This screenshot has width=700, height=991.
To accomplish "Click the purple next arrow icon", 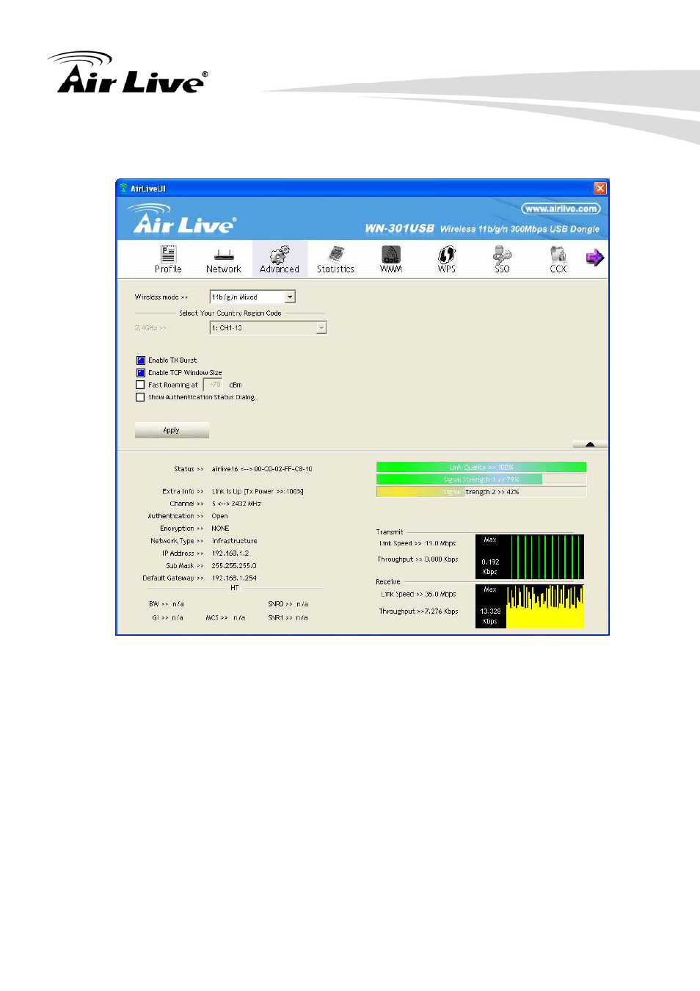I will (x=594, y=258).
